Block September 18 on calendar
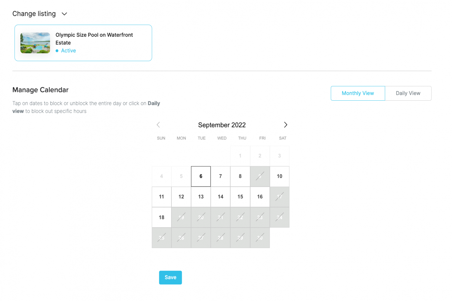The height and width of the screenshot is (301, 452). tap(161, 217)
